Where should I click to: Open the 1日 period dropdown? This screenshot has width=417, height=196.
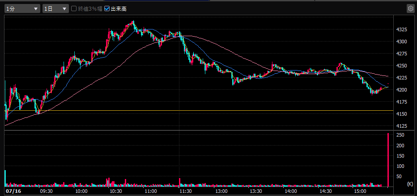tap(55, 9)
